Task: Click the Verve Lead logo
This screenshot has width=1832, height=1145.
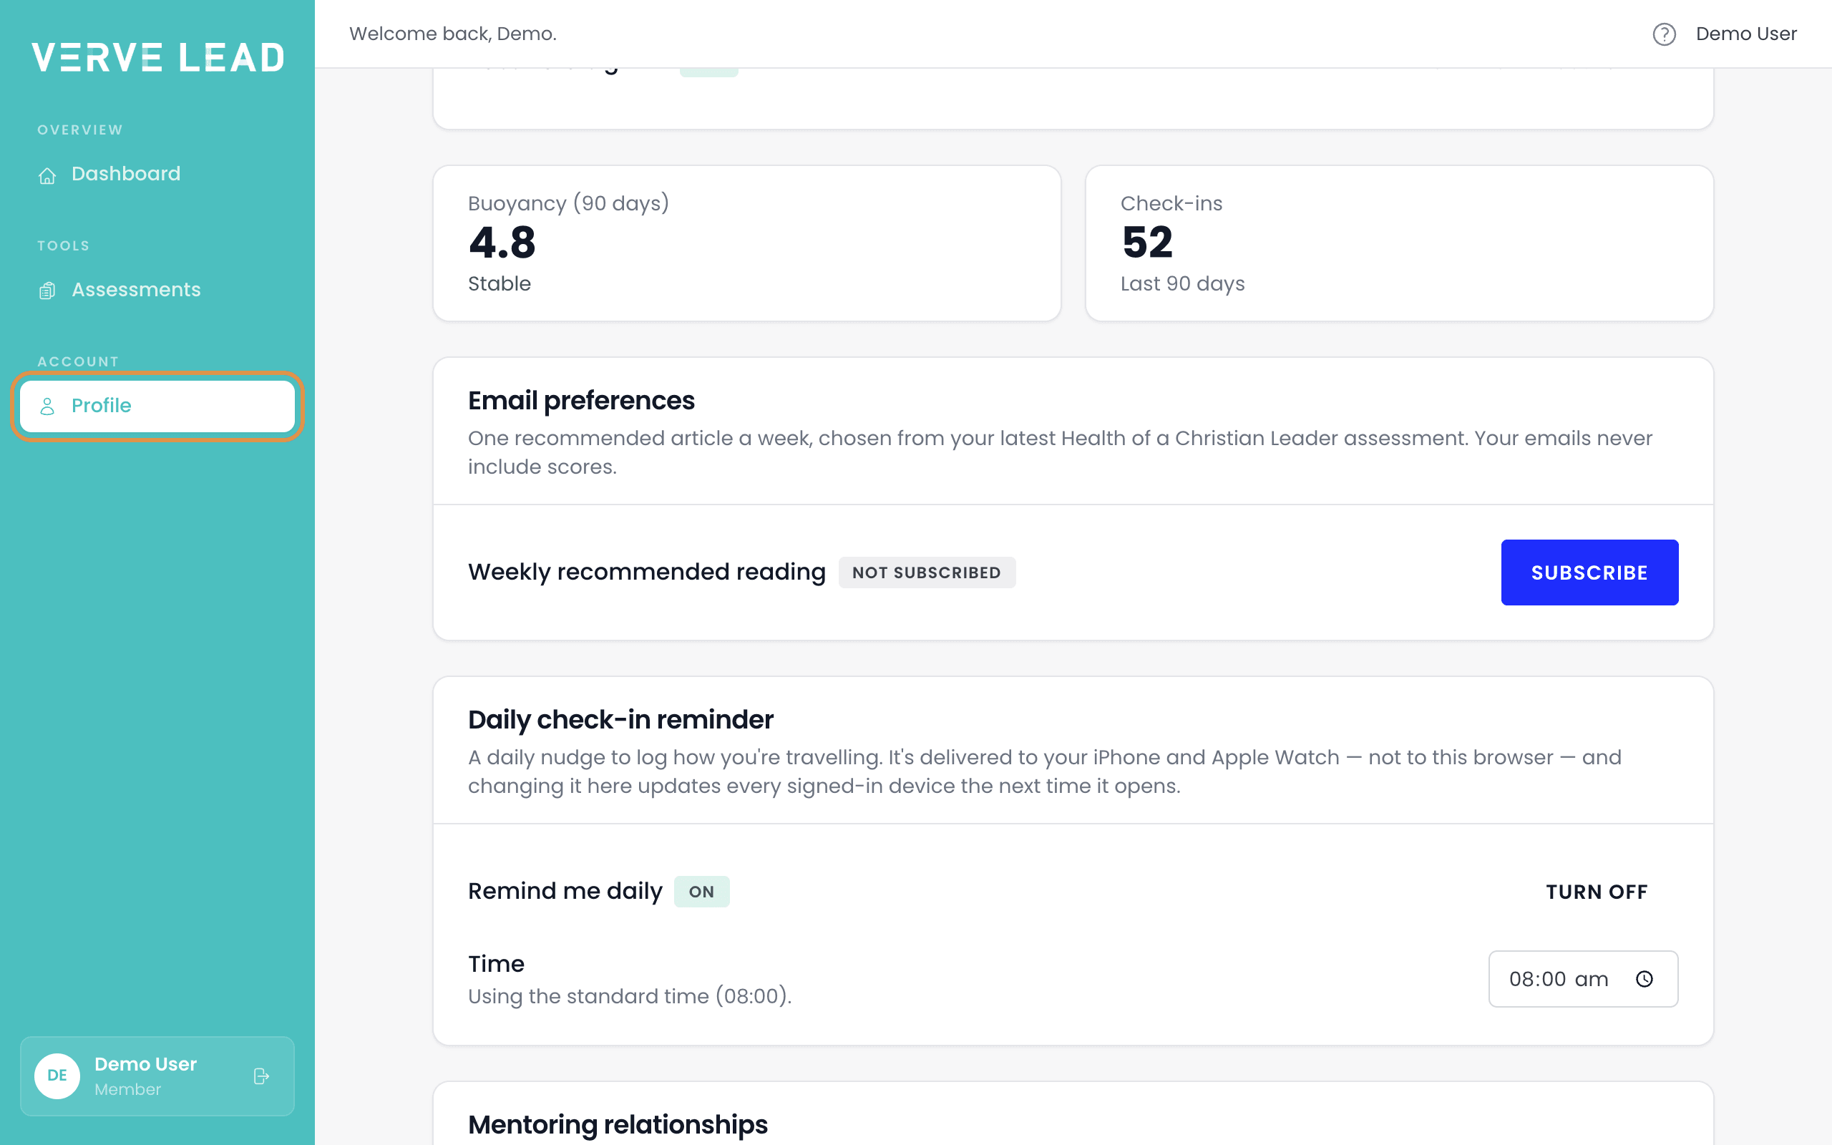Action: point(157,57)
